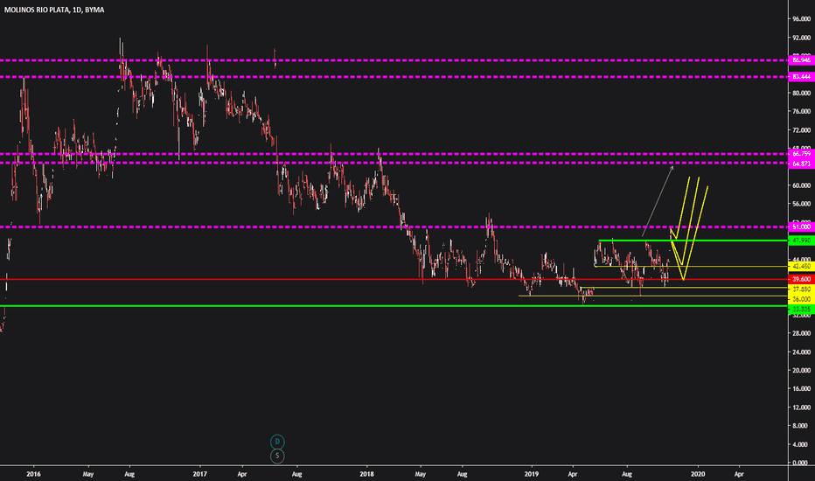Click the 4.000 tick on price scale

pos(802,444)
